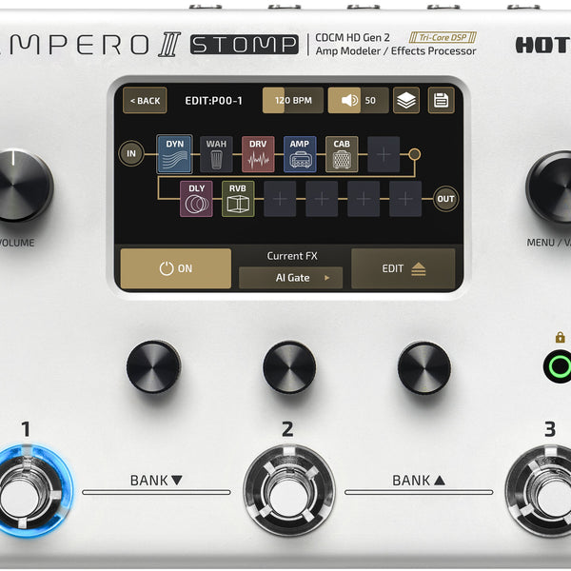Select the DRV drive block

[x=258, y=154]
